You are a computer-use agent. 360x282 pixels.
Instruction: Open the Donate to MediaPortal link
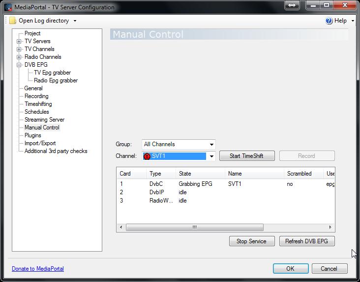pos(38,269)
